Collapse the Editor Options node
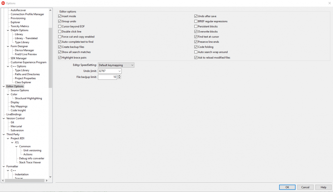 [x=4, y=86]
